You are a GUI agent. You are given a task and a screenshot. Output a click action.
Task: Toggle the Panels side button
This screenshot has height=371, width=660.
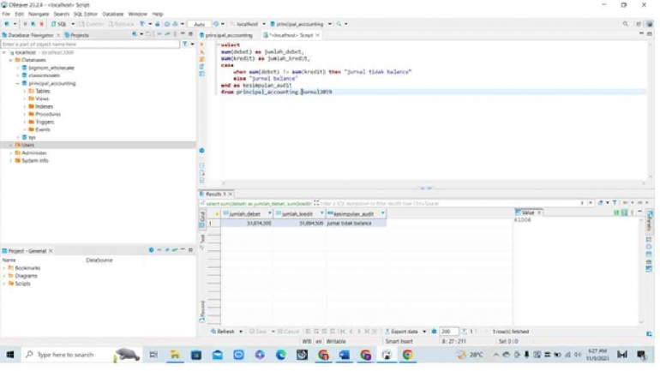[650, 221]
